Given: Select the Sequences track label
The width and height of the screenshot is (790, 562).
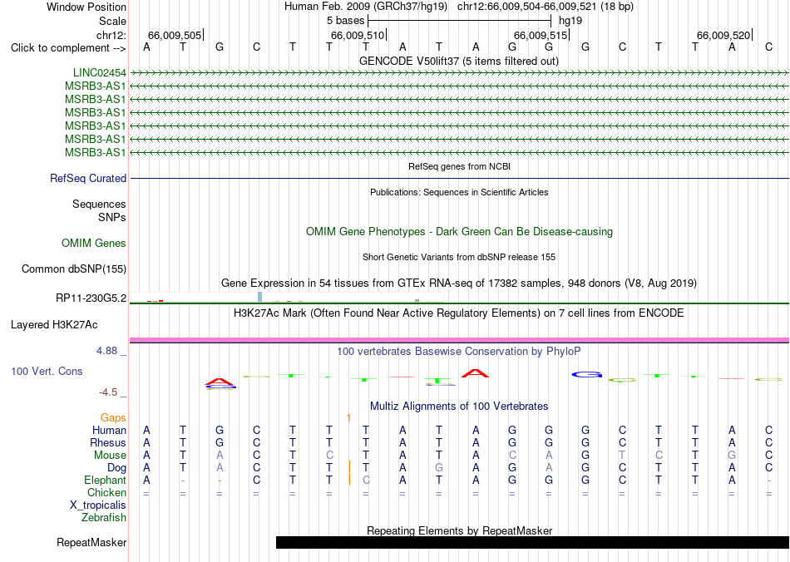Looking at the screenshot, I should coord(99,204).
